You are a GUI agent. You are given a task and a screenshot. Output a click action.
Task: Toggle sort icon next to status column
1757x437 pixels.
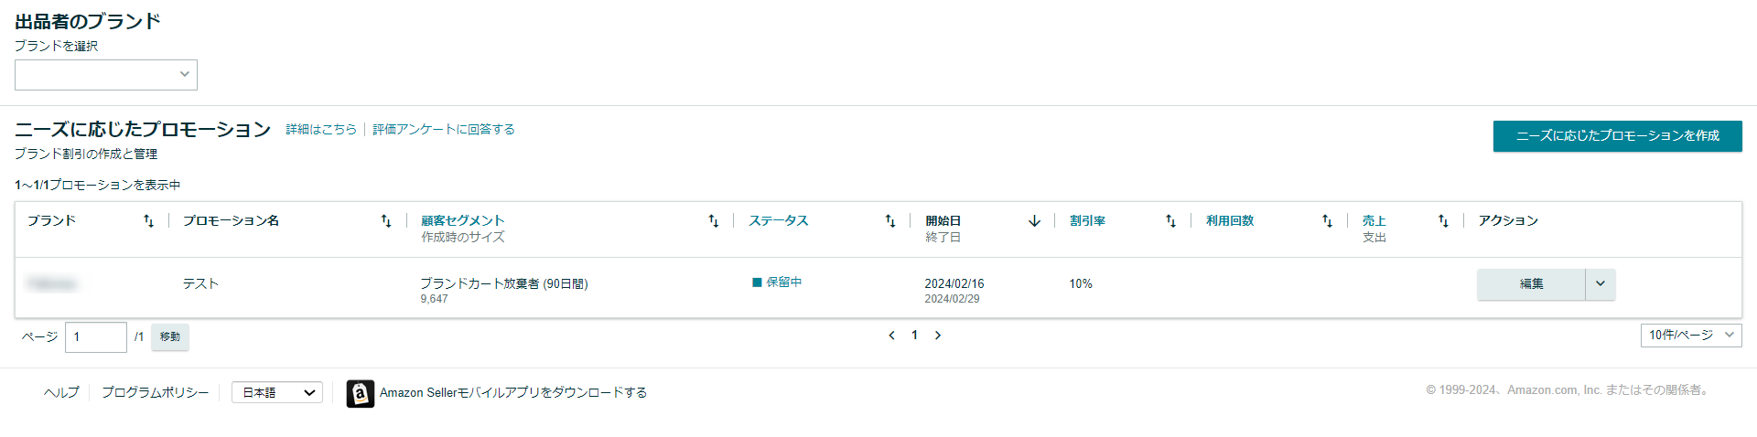(x=890, y=221)
